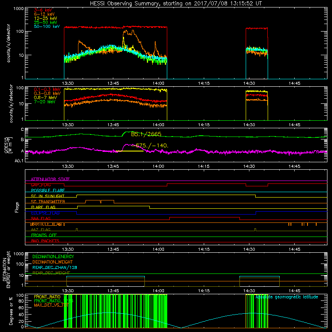Image resolution: width=332 pixels, height=332 pixels.
Task: Click the Degrees or % axis label
Action: point(11,311)
